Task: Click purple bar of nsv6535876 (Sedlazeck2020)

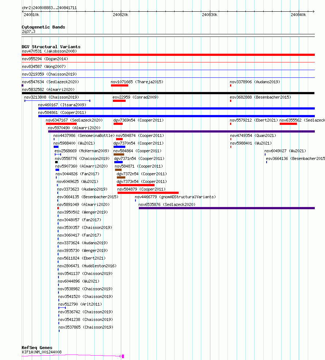Action: point(227,208)
